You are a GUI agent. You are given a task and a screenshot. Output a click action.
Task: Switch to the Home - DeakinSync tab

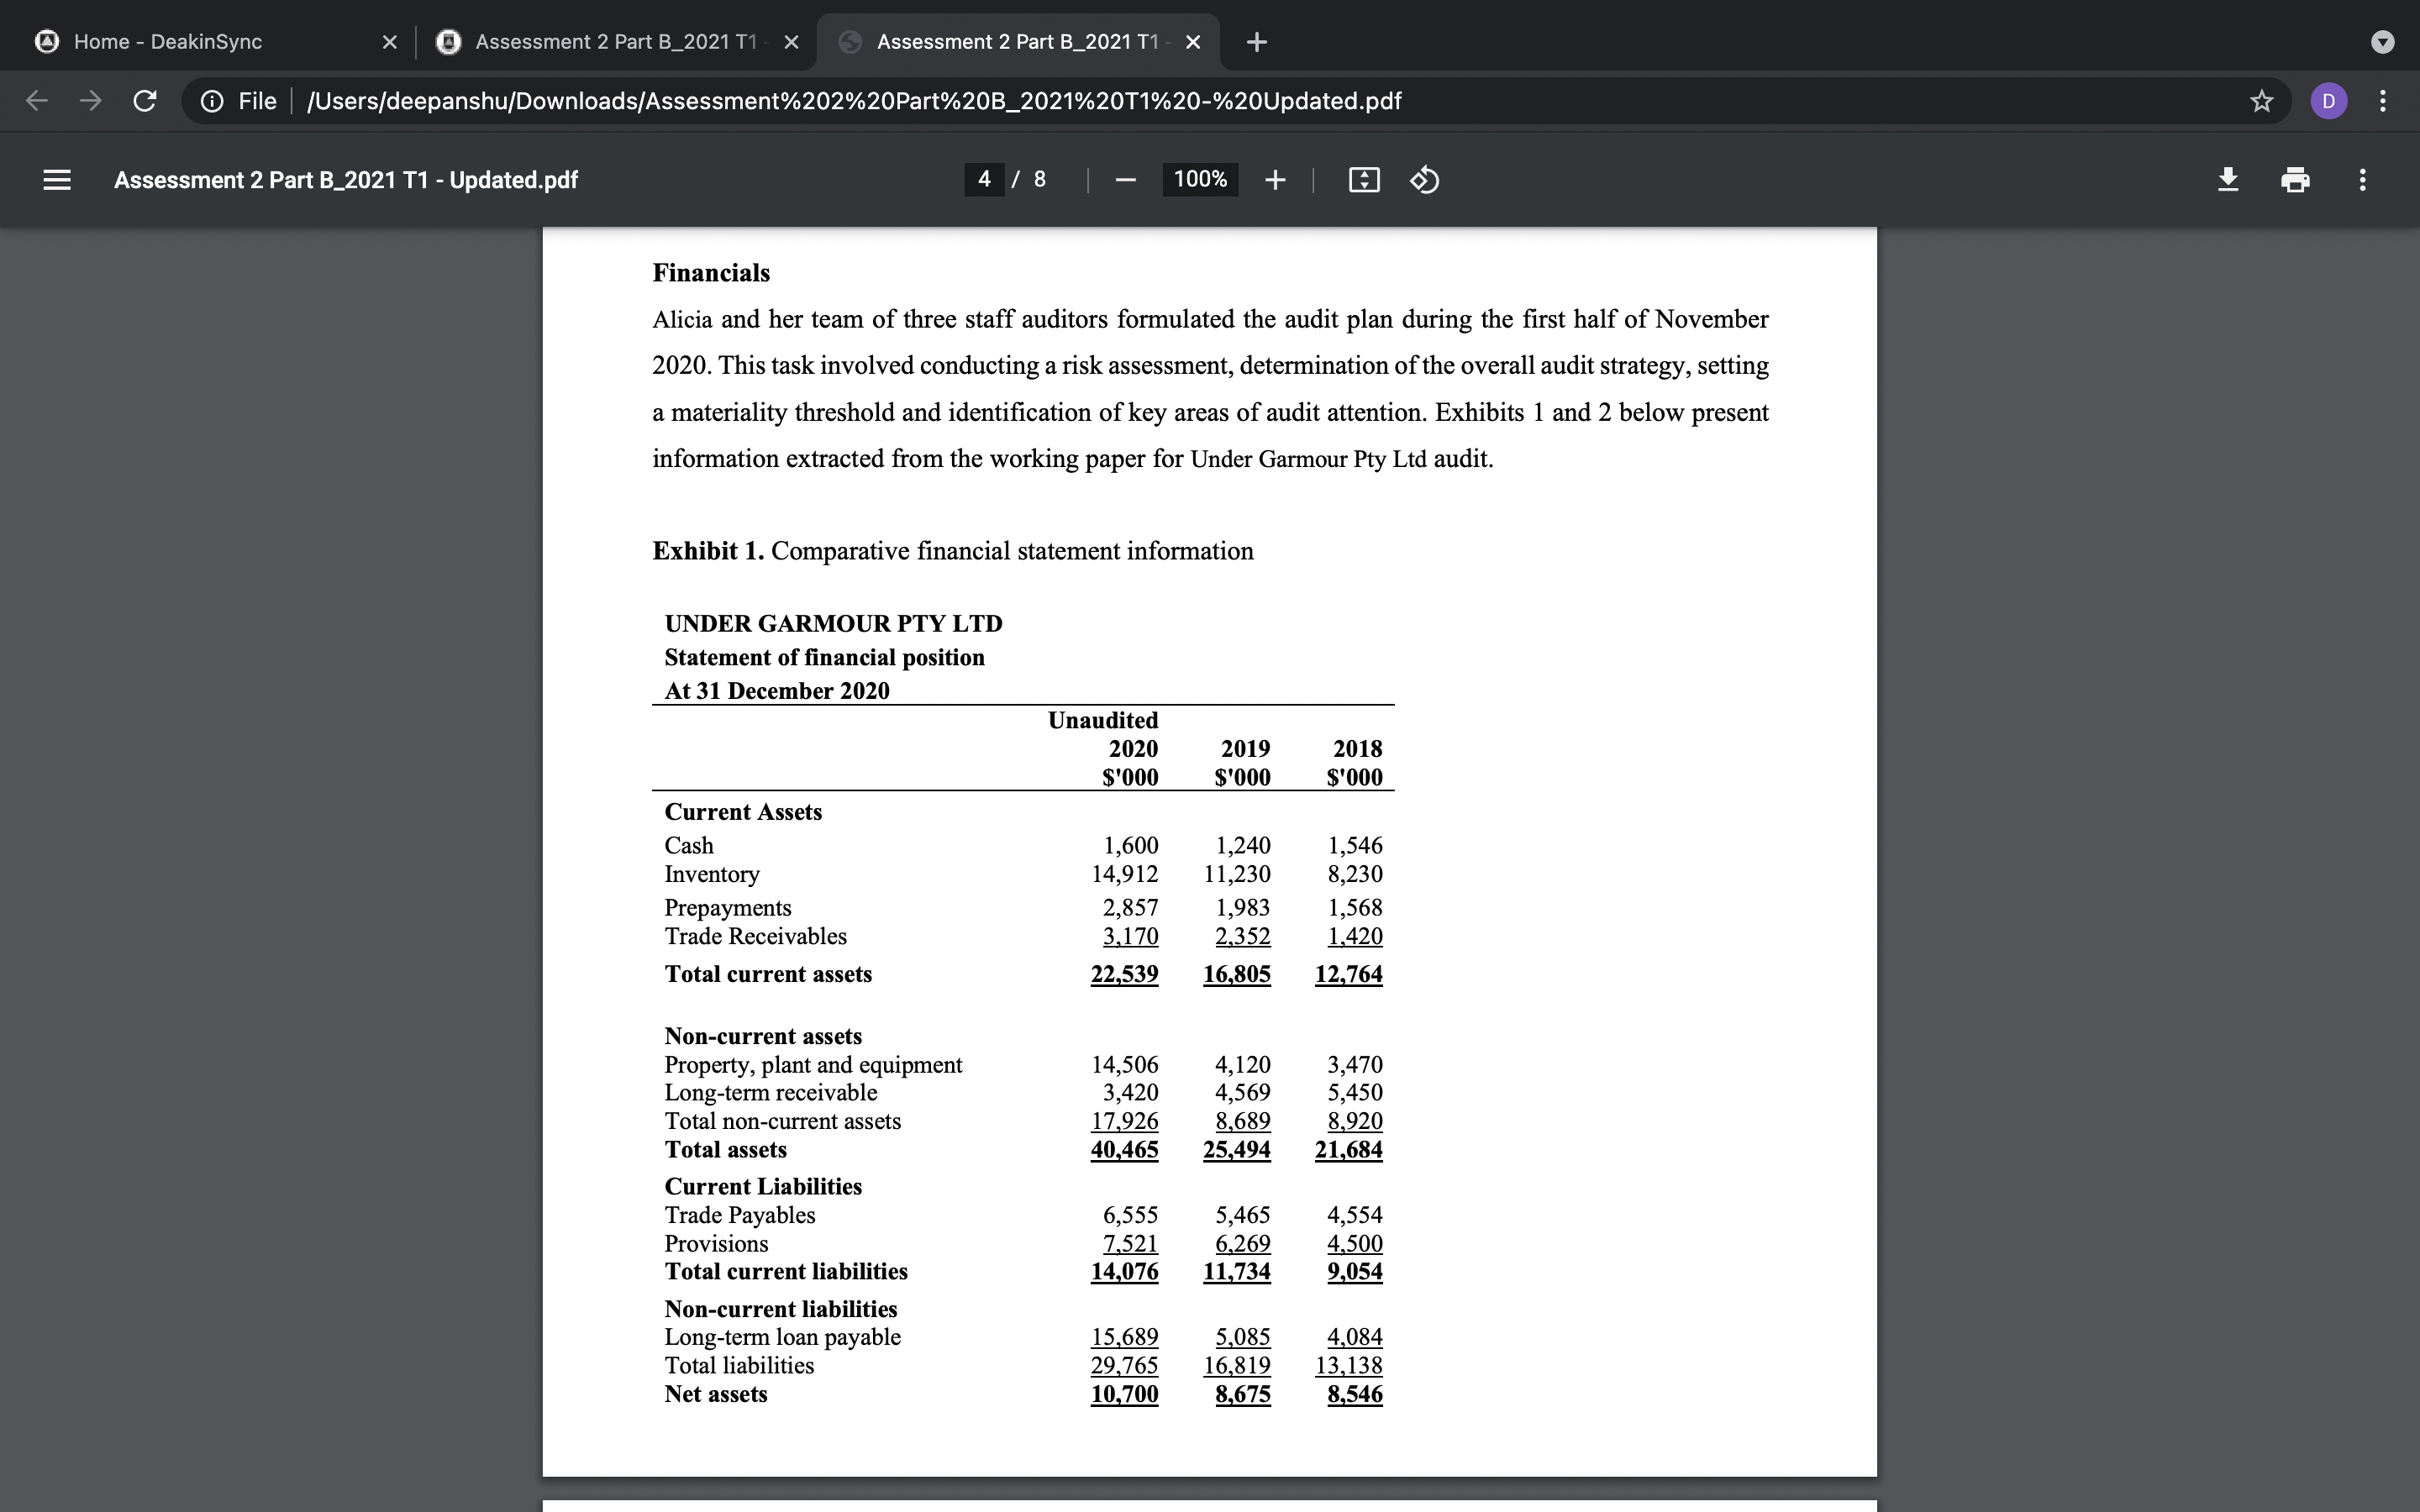coord(170,41)
